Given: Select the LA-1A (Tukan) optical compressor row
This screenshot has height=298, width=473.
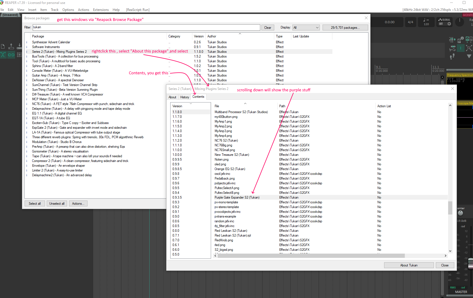Looking at the screenshot, I should point(96,132).
